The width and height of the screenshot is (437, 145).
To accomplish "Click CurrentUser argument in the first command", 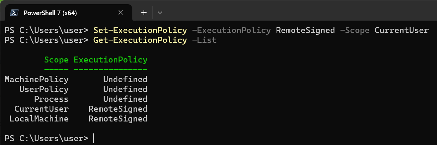I will tap(401, 30).
